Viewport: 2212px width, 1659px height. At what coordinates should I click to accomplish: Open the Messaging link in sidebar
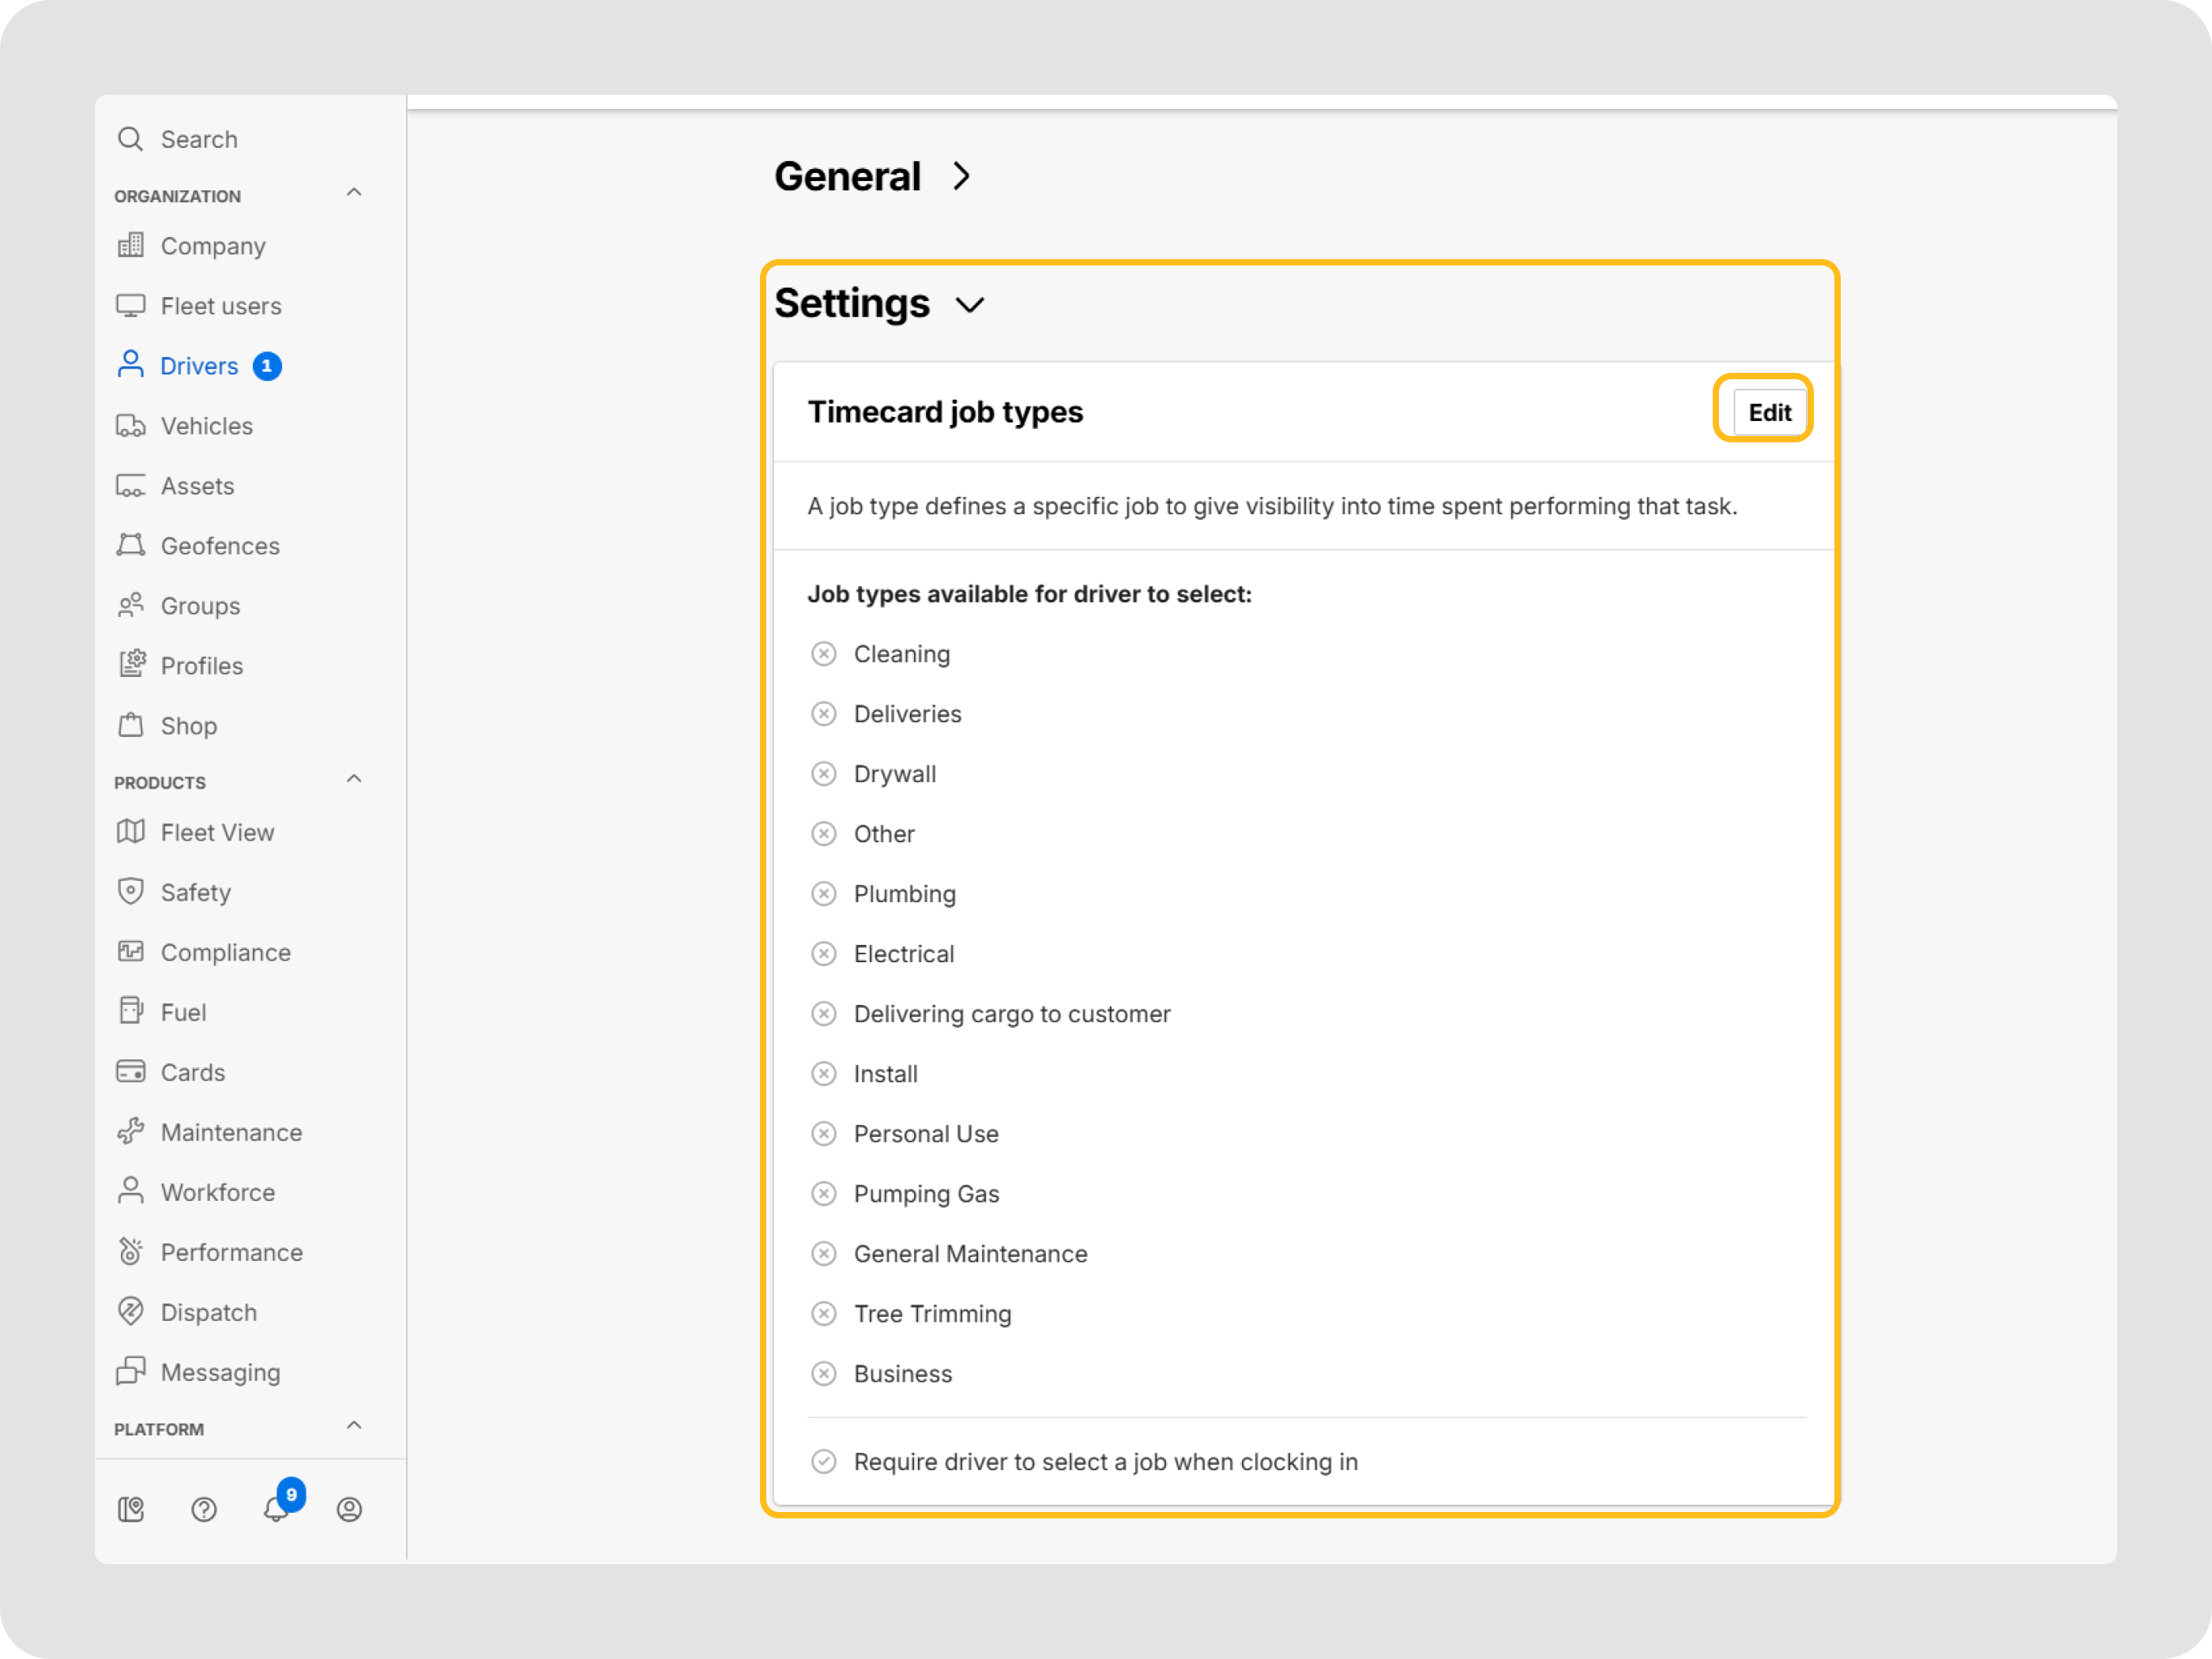pos(220,1372)
